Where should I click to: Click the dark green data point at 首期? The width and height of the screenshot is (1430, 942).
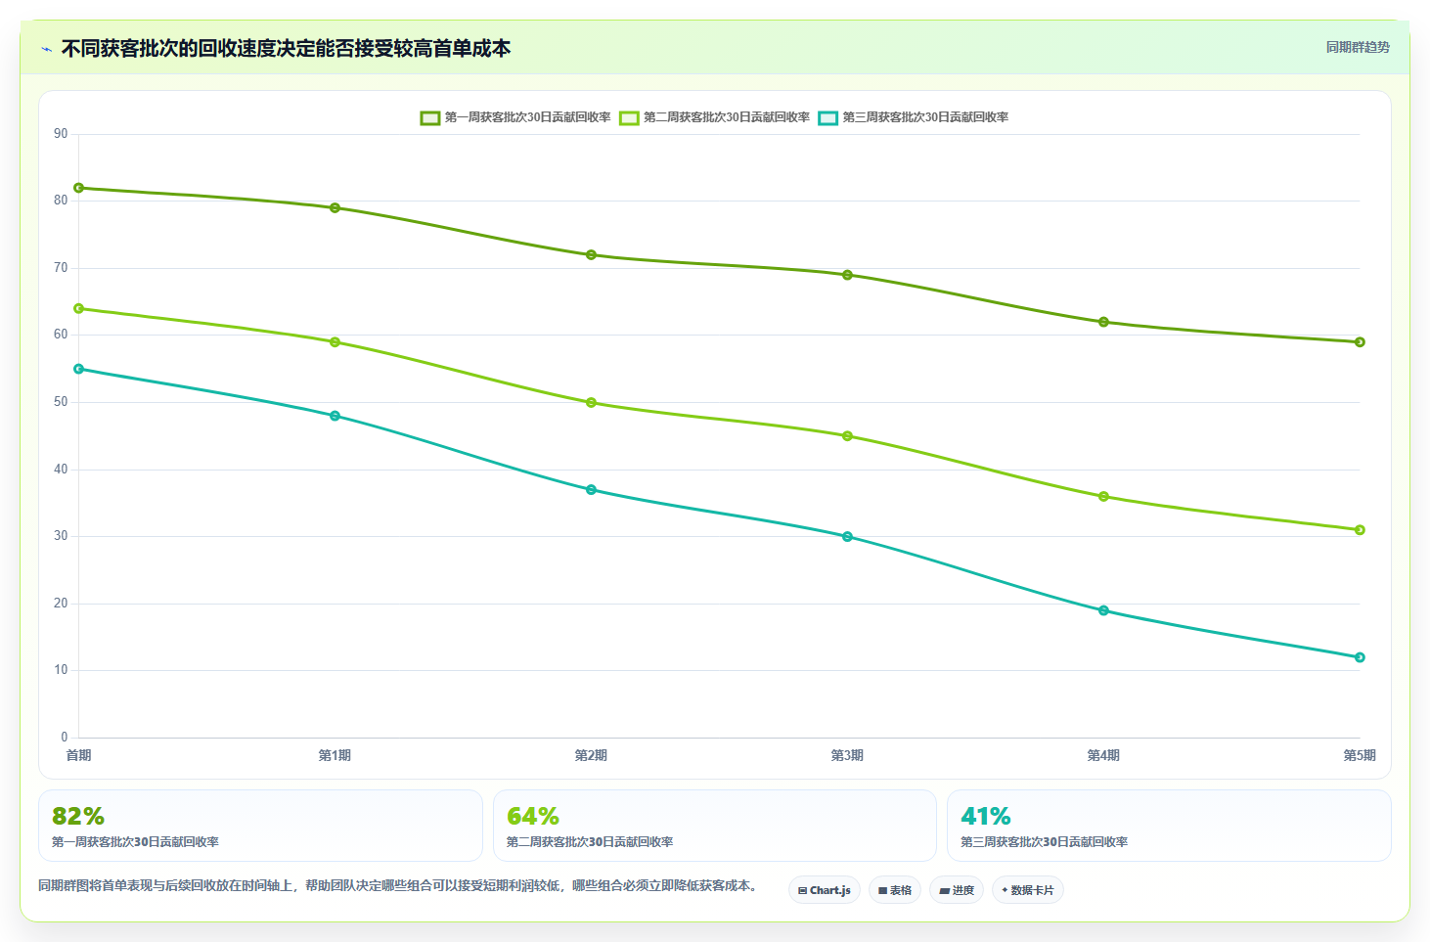pos(79,188)
